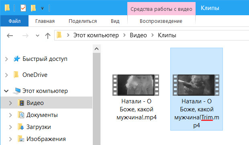Switch to the Вид ribbon tab
This screenshot has width=249, height=145.
pos(115,21)
